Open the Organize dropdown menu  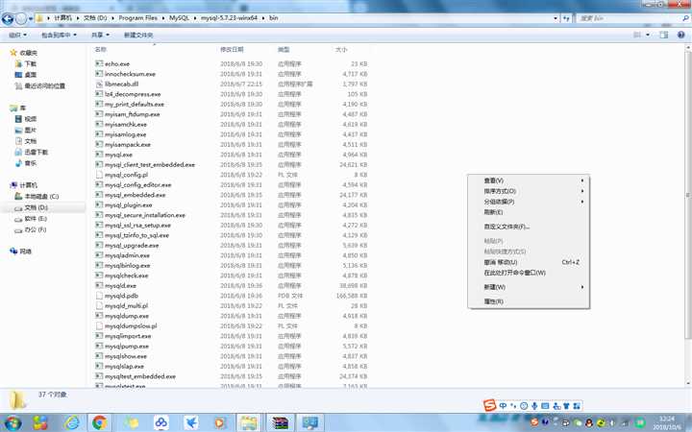pyautogui.click(x=17, y=35)
